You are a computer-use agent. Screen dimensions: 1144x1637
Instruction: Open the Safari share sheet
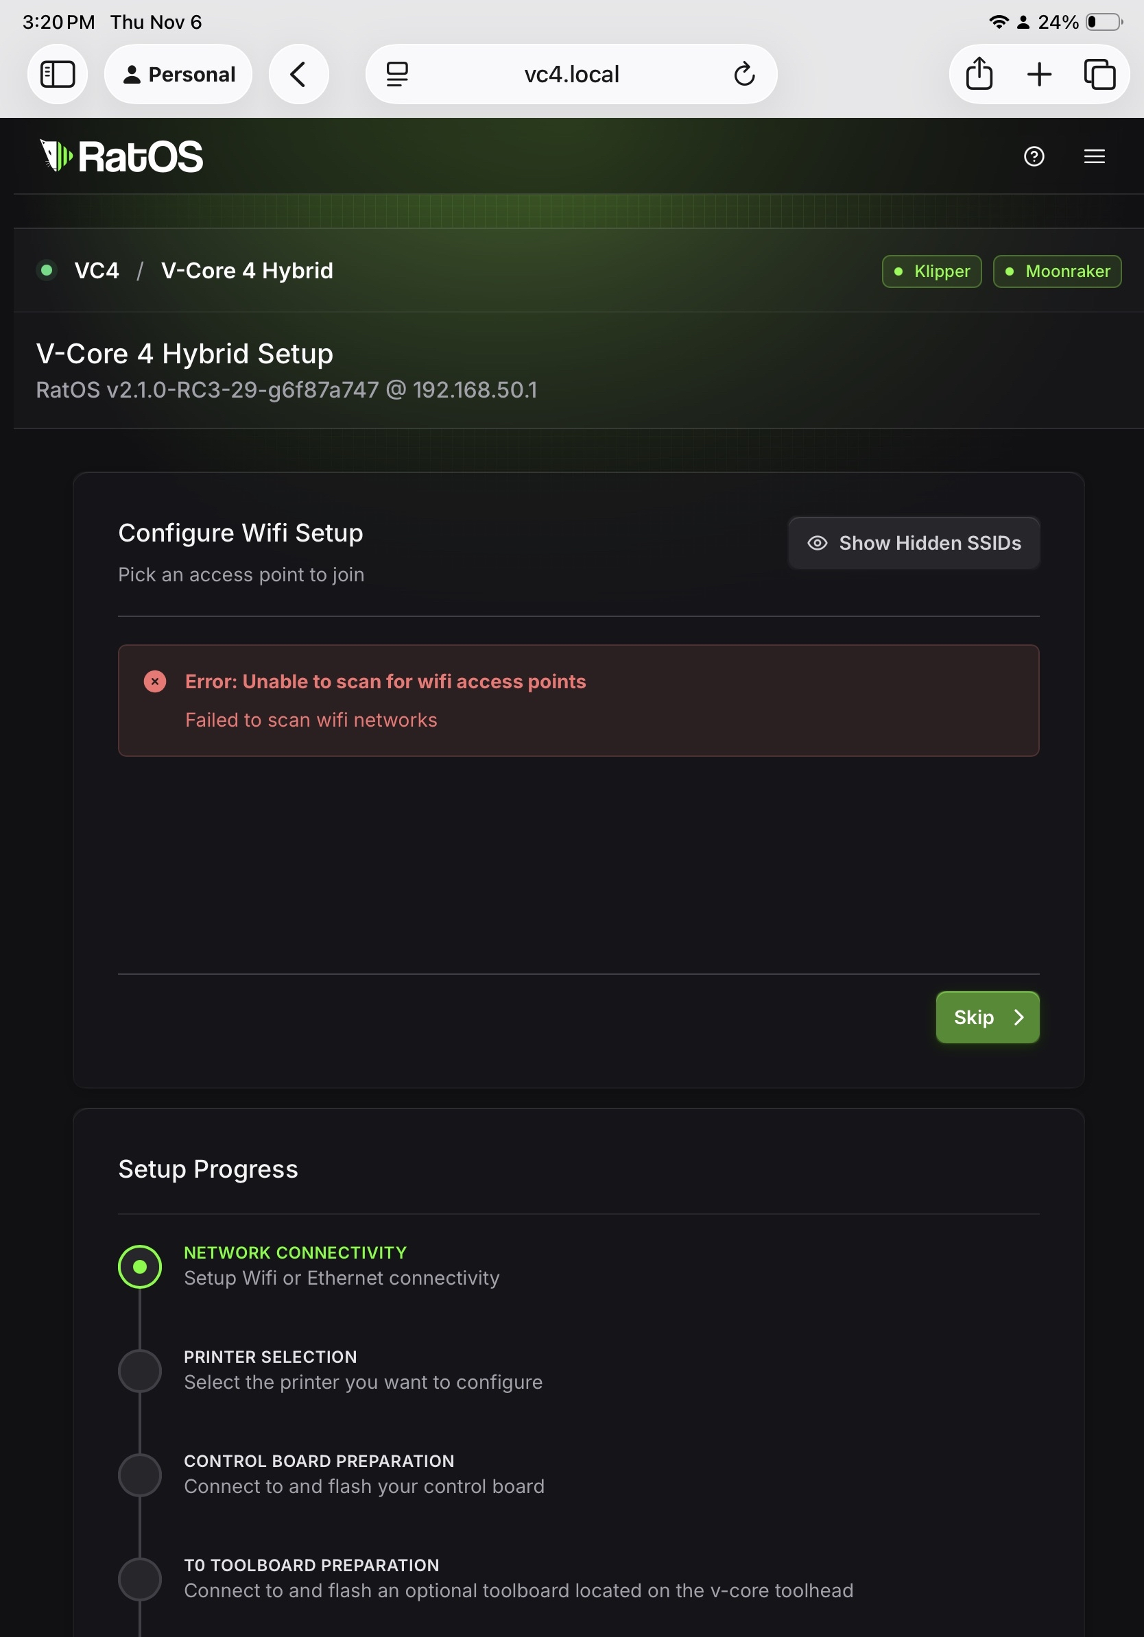pos(979,74)
